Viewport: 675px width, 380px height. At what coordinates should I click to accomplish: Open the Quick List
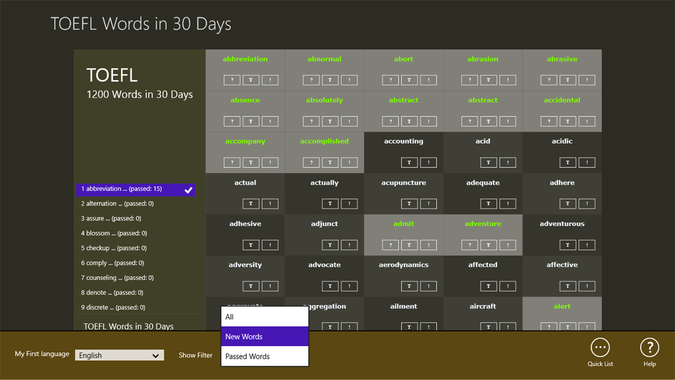pyautogui.click(x=600, y=352)
